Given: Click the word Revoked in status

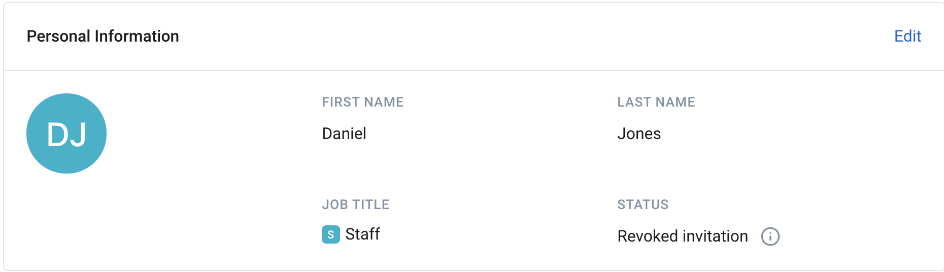Looking at the screenshot, I should point(648,236).
